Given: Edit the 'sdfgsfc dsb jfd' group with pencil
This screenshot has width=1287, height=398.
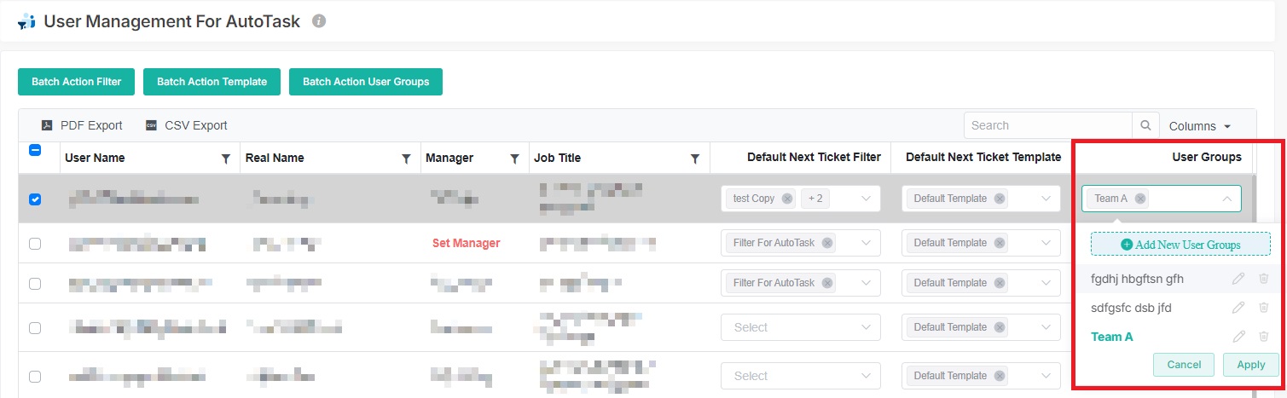Looking at the screenshot, I should pos(1238,308).
